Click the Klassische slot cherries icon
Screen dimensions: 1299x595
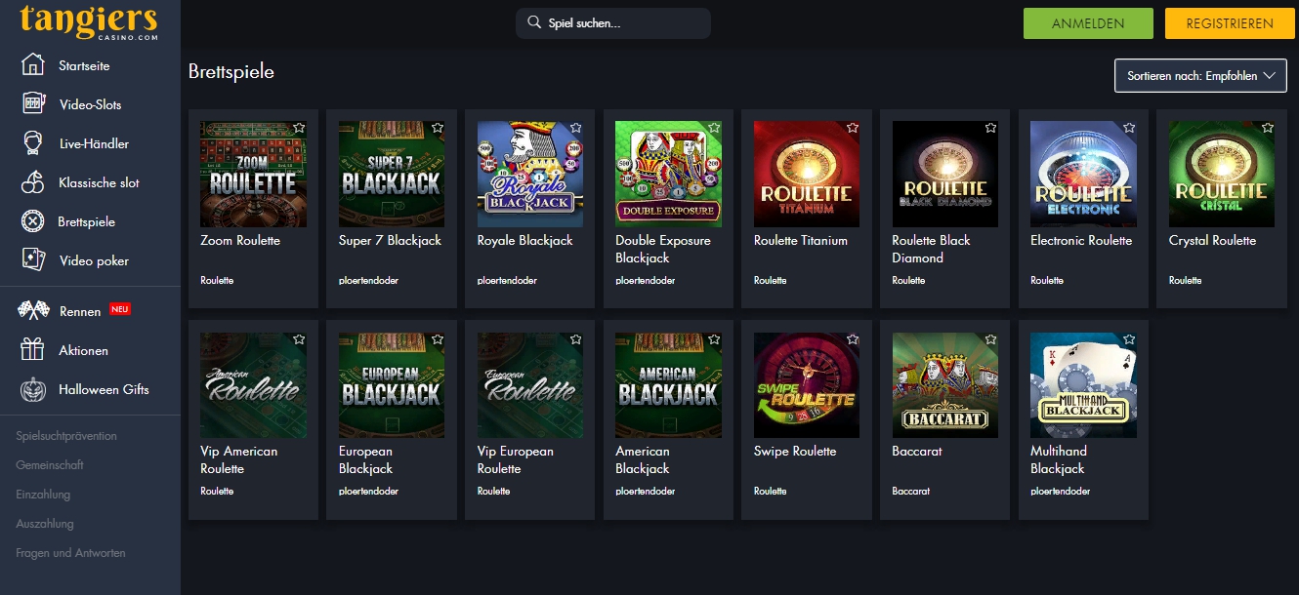point(32,182)
